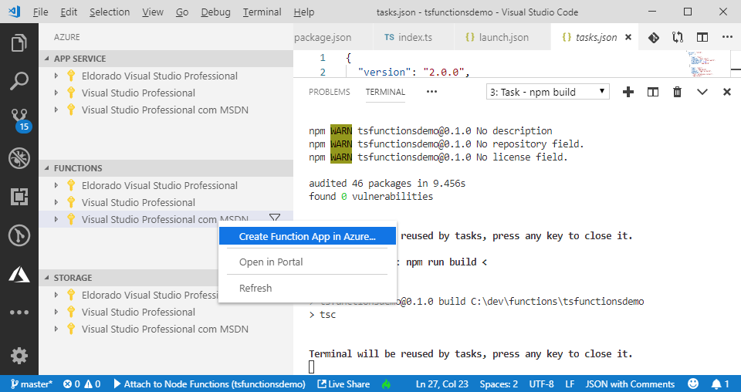Open the Extensions view in activity bar
The image size is (741, 392).
(19, 197)
